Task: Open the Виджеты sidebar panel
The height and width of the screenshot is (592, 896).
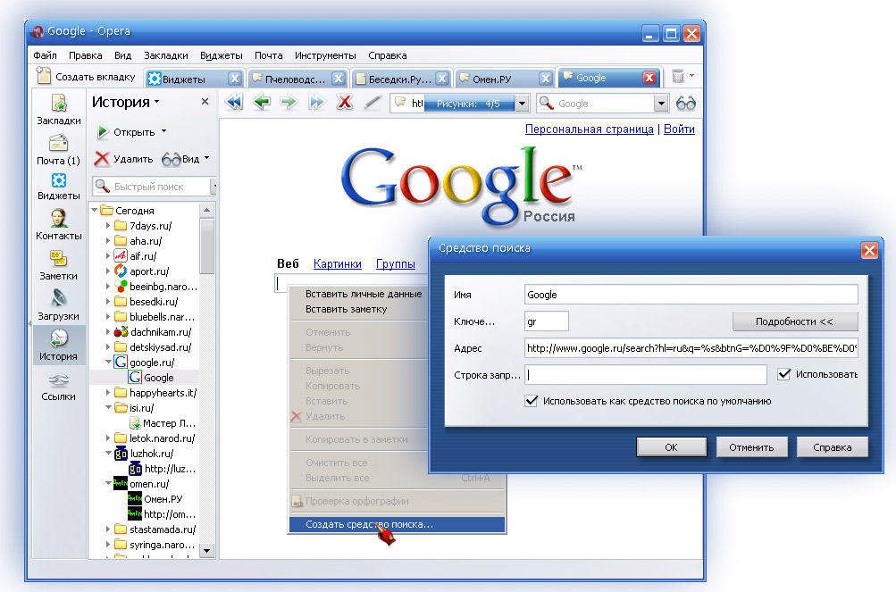Action: click(x=58, y=187)
